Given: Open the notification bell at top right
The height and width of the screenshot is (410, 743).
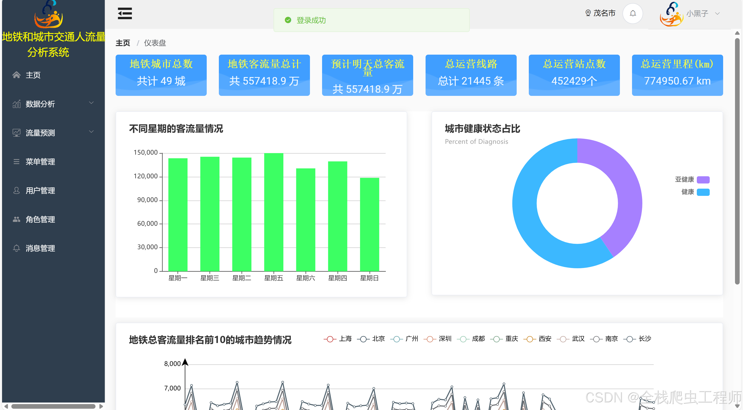Looking at the screenshot, I should coord(633,14).
